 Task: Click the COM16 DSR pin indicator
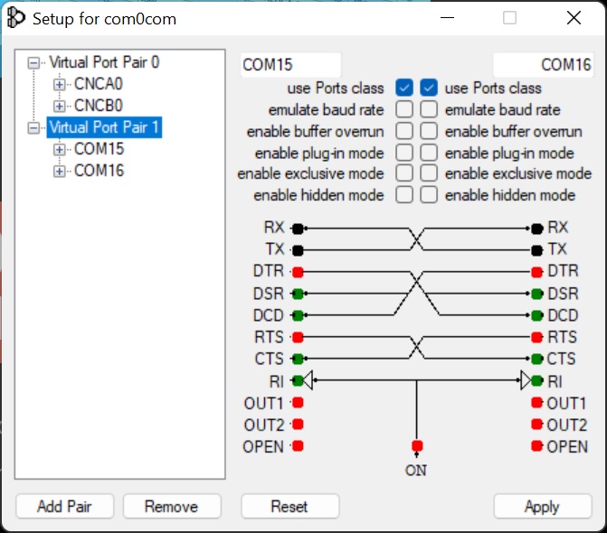(537, 294)
